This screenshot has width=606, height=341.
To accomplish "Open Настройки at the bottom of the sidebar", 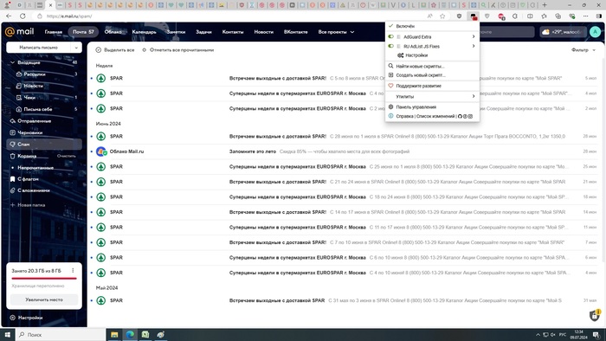I will (x=26, y=318).
